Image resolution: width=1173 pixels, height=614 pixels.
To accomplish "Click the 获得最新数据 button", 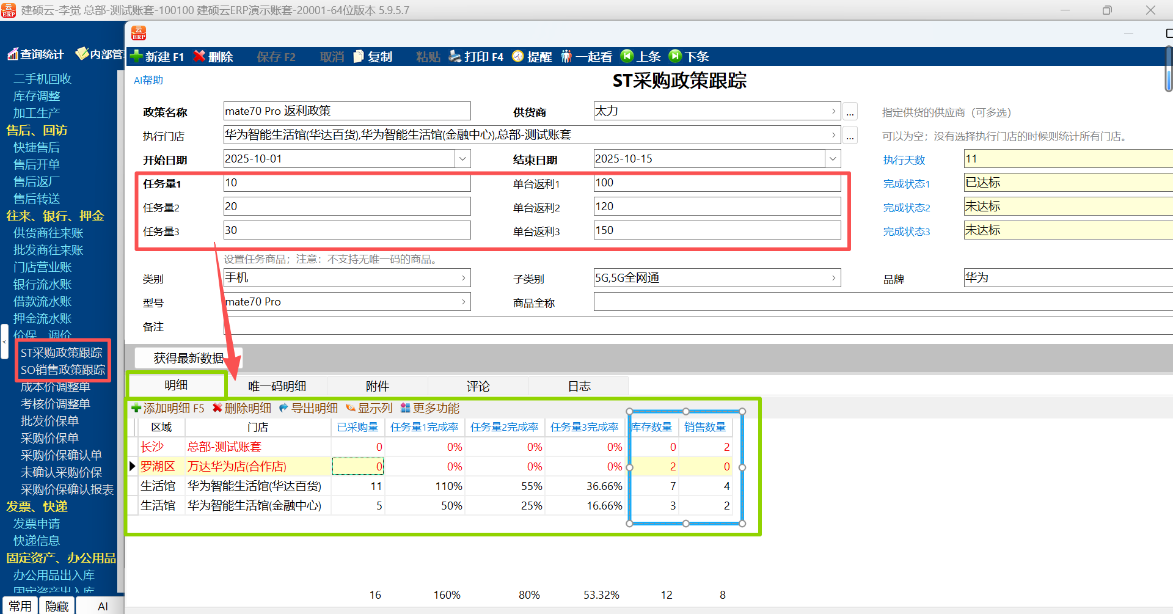I will click(188, 358).
